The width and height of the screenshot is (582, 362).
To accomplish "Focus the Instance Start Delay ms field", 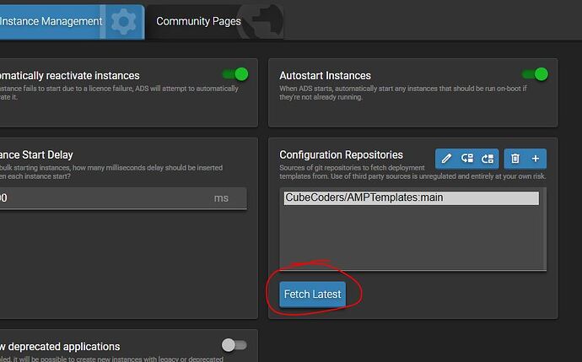I will [121, 198].
